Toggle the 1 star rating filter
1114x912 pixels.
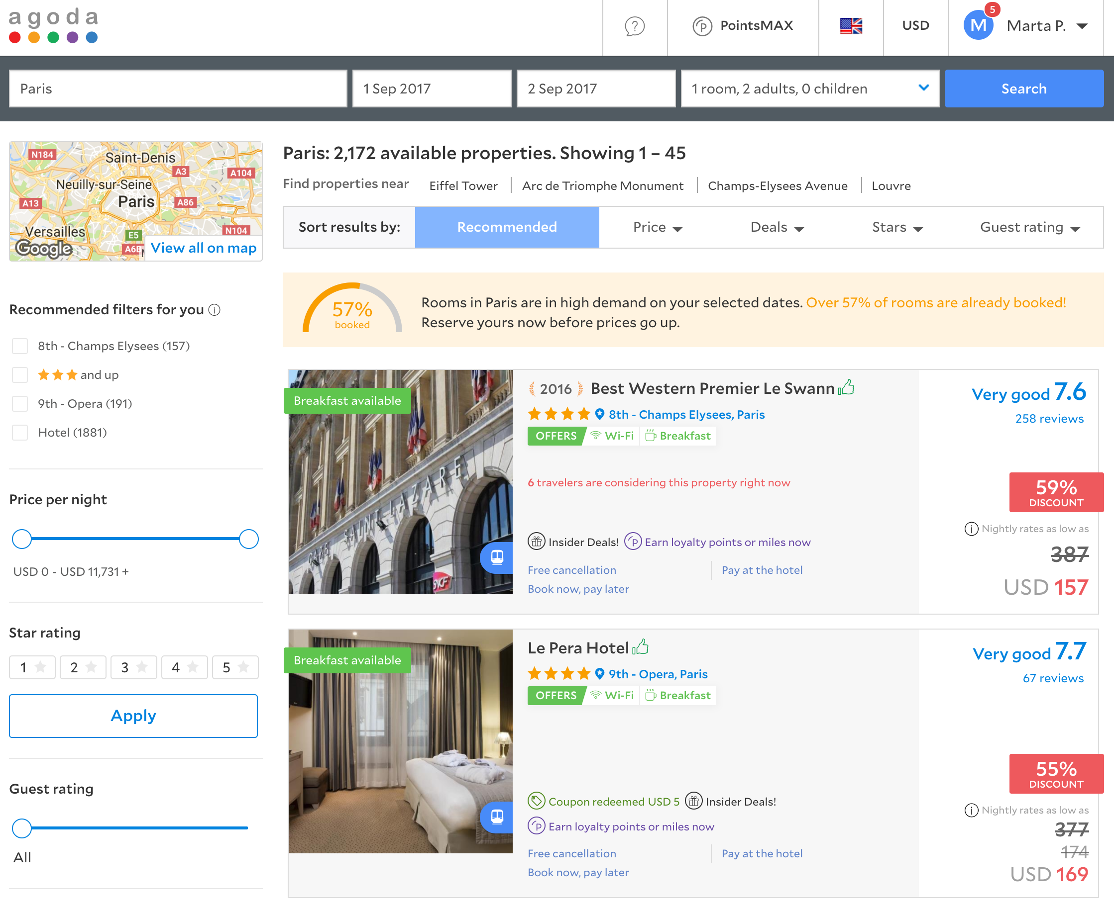tap(32, 667)
